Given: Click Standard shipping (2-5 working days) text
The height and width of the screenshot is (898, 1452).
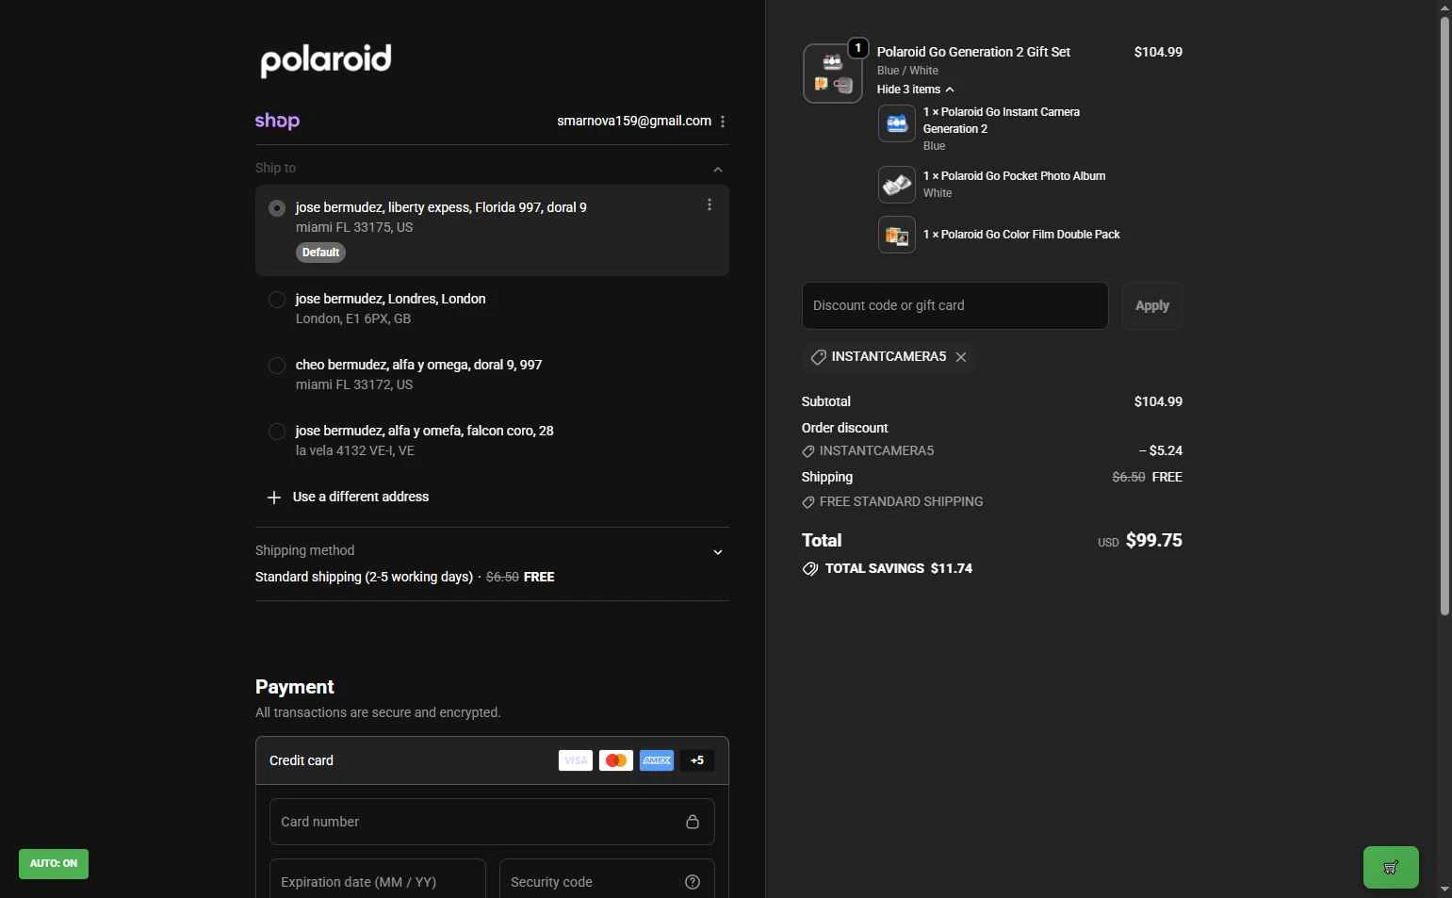Looking at the screenshot, I should [364, 577].
